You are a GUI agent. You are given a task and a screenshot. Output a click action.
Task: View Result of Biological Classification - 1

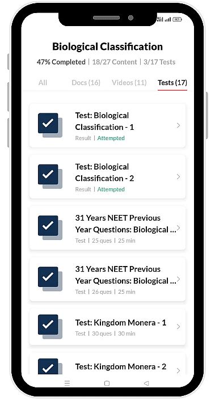point(83,138)
